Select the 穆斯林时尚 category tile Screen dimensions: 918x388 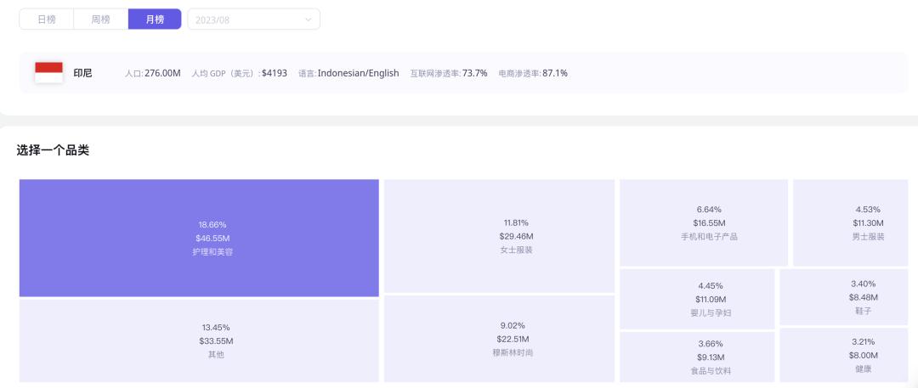tap(500, 338)
